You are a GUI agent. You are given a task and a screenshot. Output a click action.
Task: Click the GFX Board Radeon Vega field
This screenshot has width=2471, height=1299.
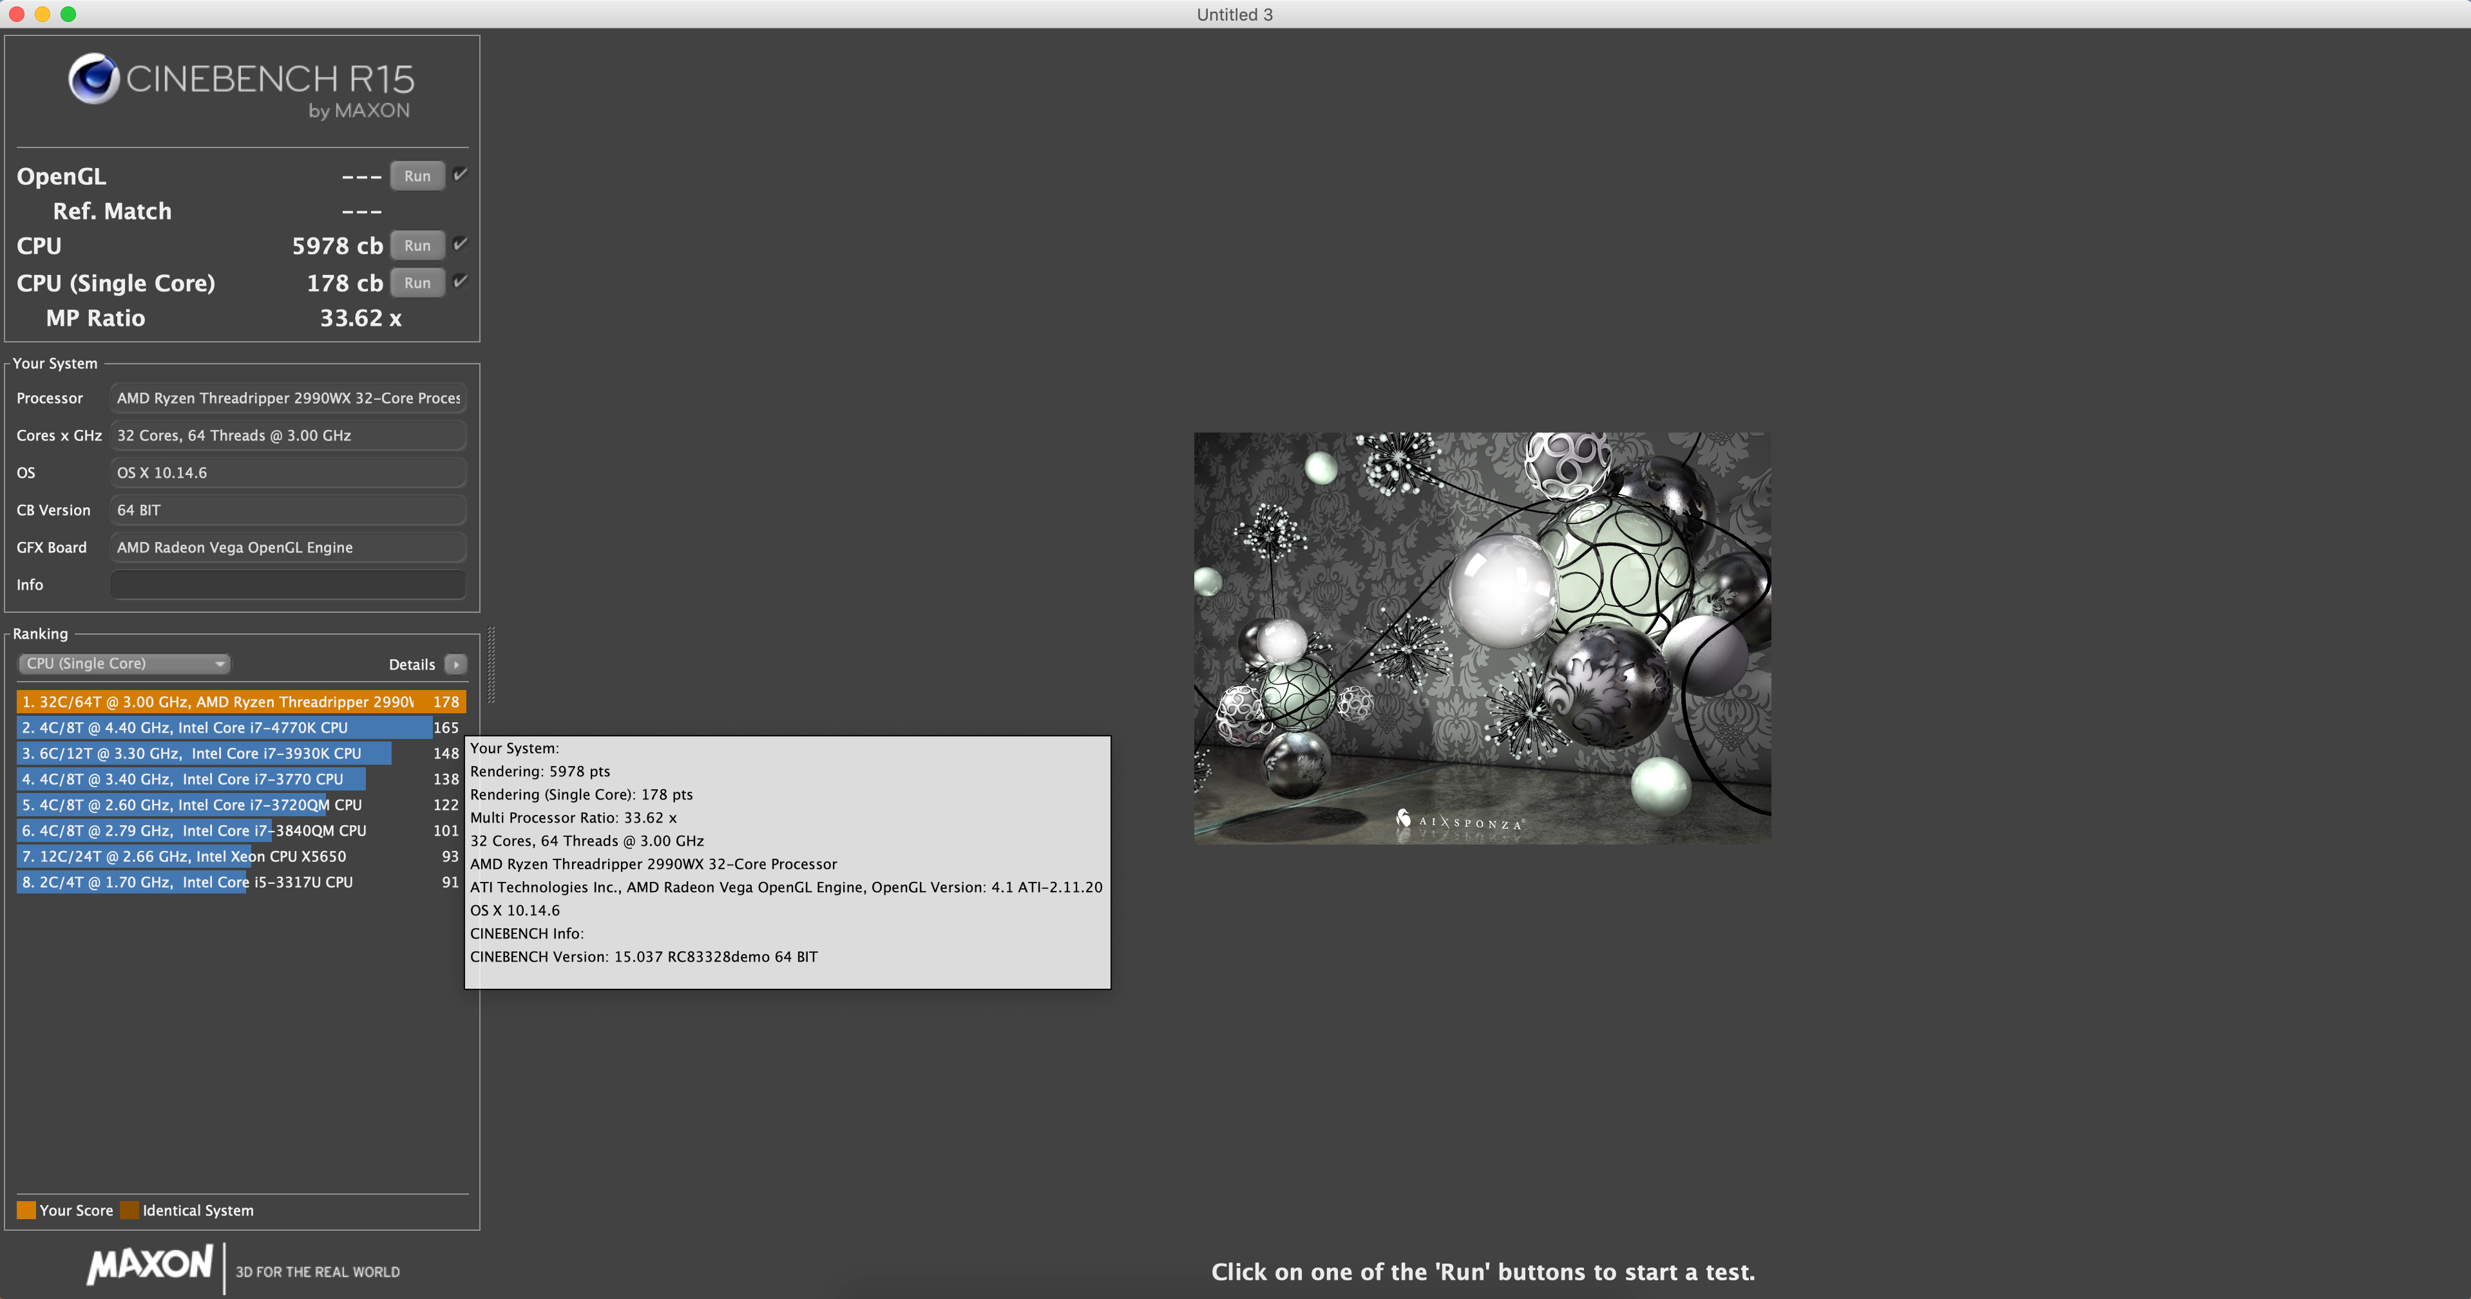point(288,547)
